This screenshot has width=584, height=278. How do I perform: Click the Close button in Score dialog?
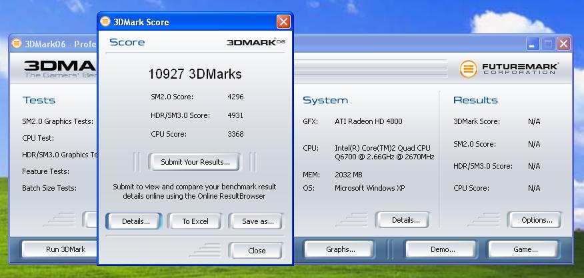pyautogui.click(x=257, y=251)
